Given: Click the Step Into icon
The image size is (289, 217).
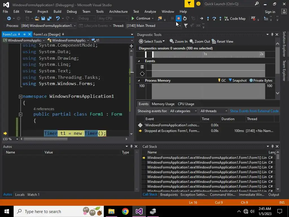Looking at the screenshot, I should coord(208,18).
